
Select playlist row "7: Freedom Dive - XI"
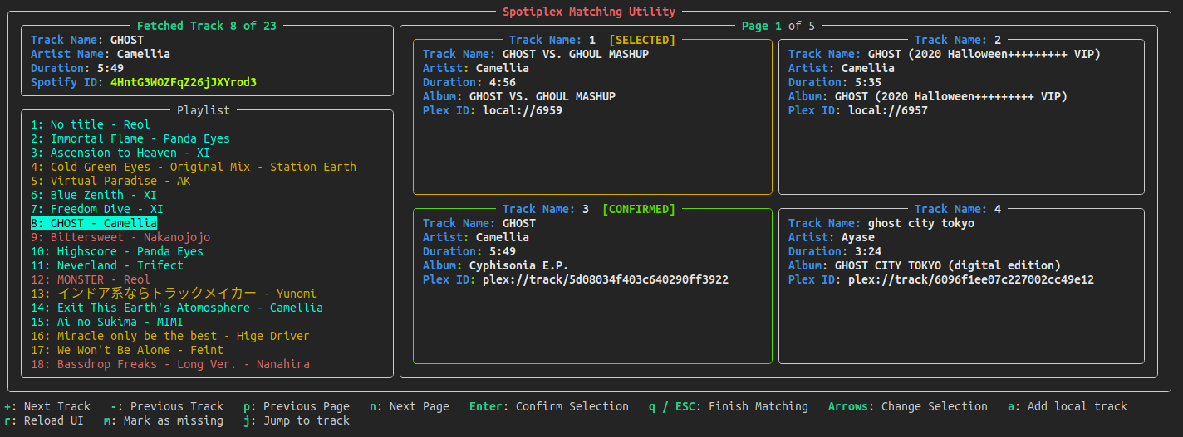click(97, 209)
